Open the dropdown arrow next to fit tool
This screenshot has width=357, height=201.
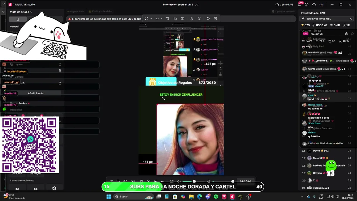151,18
